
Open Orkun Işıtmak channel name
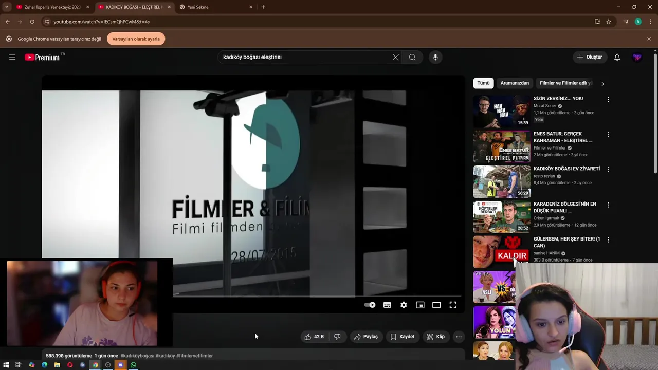pyautogui.click(x=546, y=218)
